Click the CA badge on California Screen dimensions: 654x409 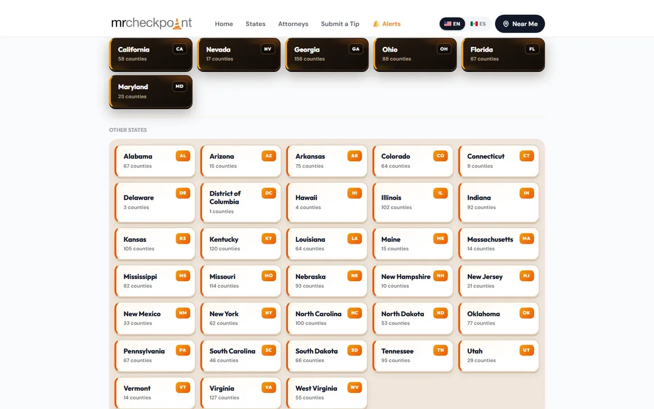180,49
